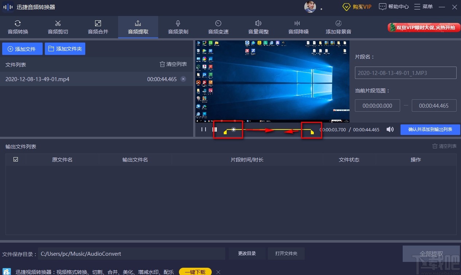The width and height of the screenshot is (461, 275).
Task: Switch to the 音频转换 conversion tool
Action: [x=17, y=27]
